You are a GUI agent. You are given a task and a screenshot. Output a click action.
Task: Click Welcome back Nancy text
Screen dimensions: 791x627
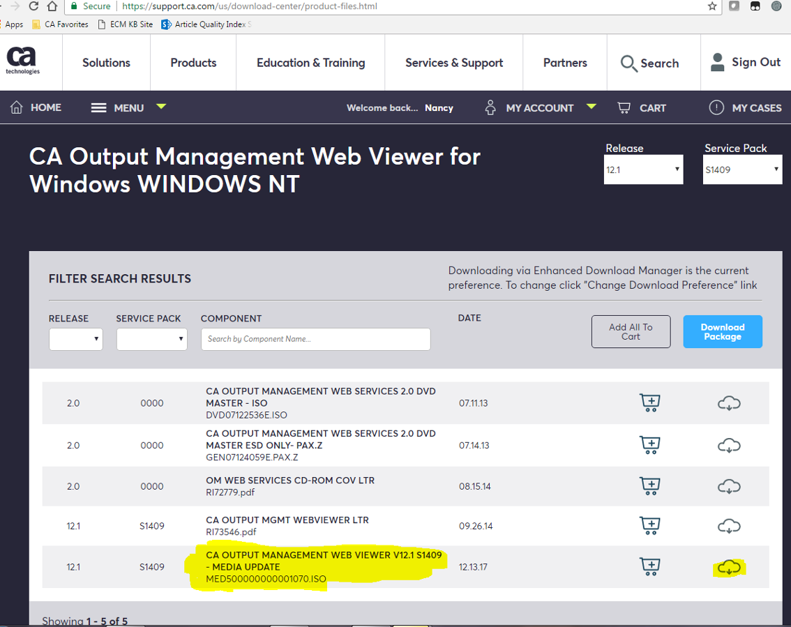[400, 108]
